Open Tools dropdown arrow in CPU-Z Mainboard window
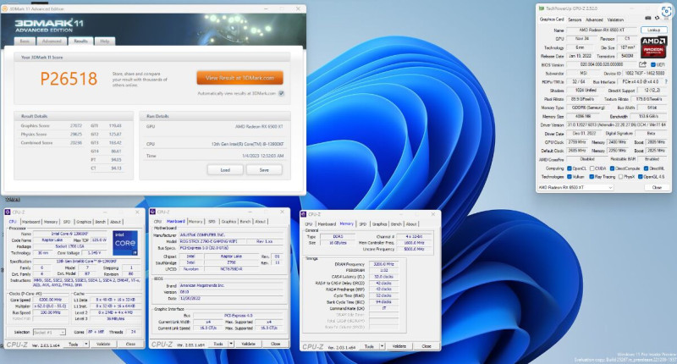This screenshot has height=364, width=677. 231,344
